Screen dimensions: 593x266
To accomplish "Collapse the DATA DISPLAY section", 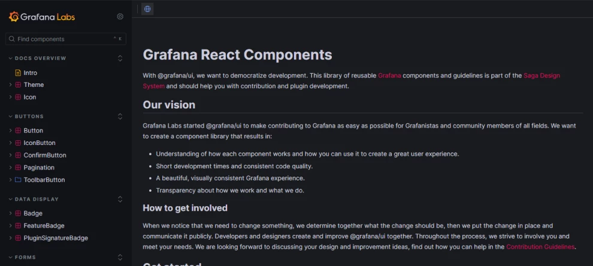I will tap(34, 199).
